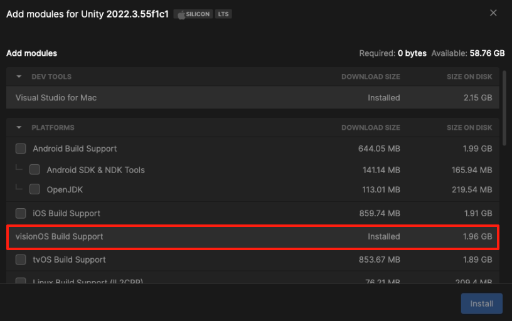Click the Add modules heading
Viewport: 512px width, 321px height.
(31, 53)
